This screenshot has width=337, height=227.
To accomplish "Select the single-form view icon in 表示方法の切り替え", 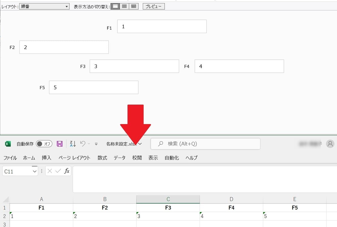I will pos(115,6).
